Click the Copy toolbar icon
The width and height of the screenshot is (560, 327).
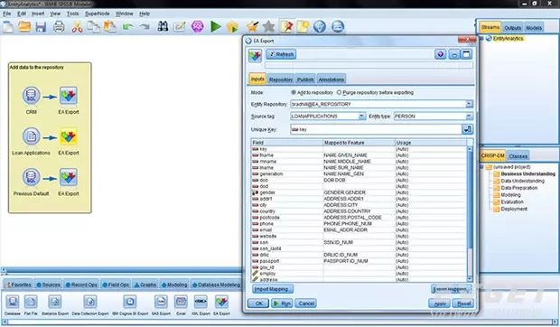pyautogui.click(x=94, y=27)
